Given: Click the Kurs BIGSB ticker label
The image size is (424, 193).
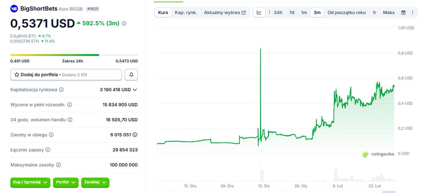Looking at the screenshot, I should tap(71, 9).
